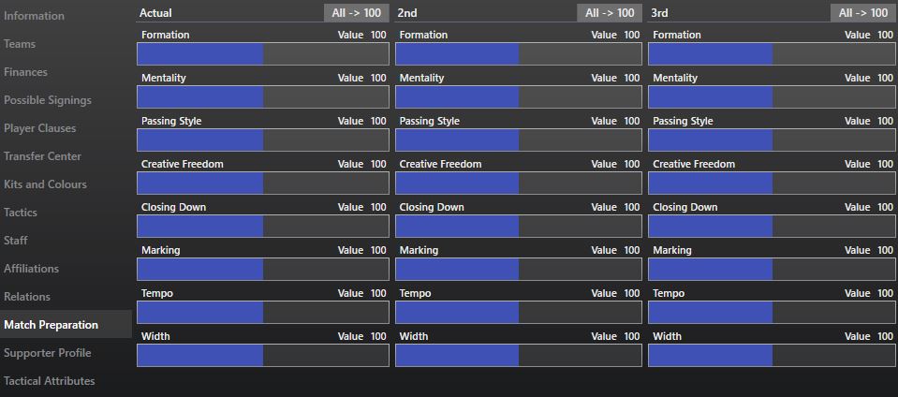Switch to Kits and Colours section
The height and width of the screenshot is (397, 898).
click(45, 184)
